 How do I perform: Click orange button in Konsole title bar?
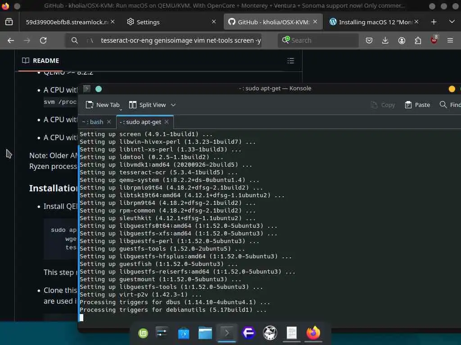(452, 89)
